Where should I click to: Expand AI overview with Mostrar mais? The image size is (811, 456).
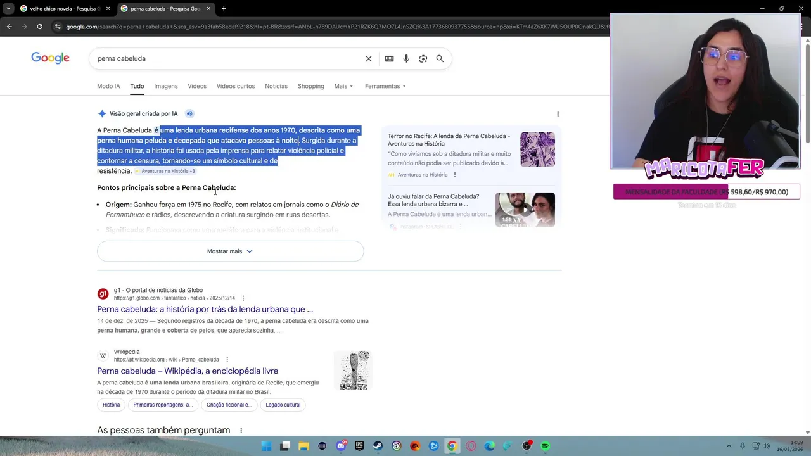tap(230, 251)
